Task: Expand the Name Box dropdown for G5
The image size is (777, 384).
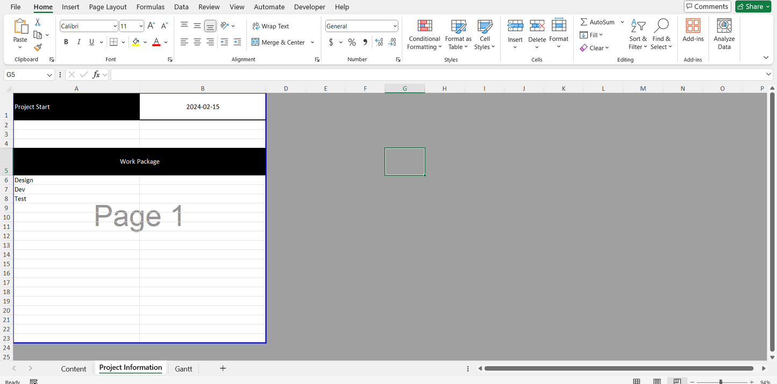Action: tap(49, 75)
